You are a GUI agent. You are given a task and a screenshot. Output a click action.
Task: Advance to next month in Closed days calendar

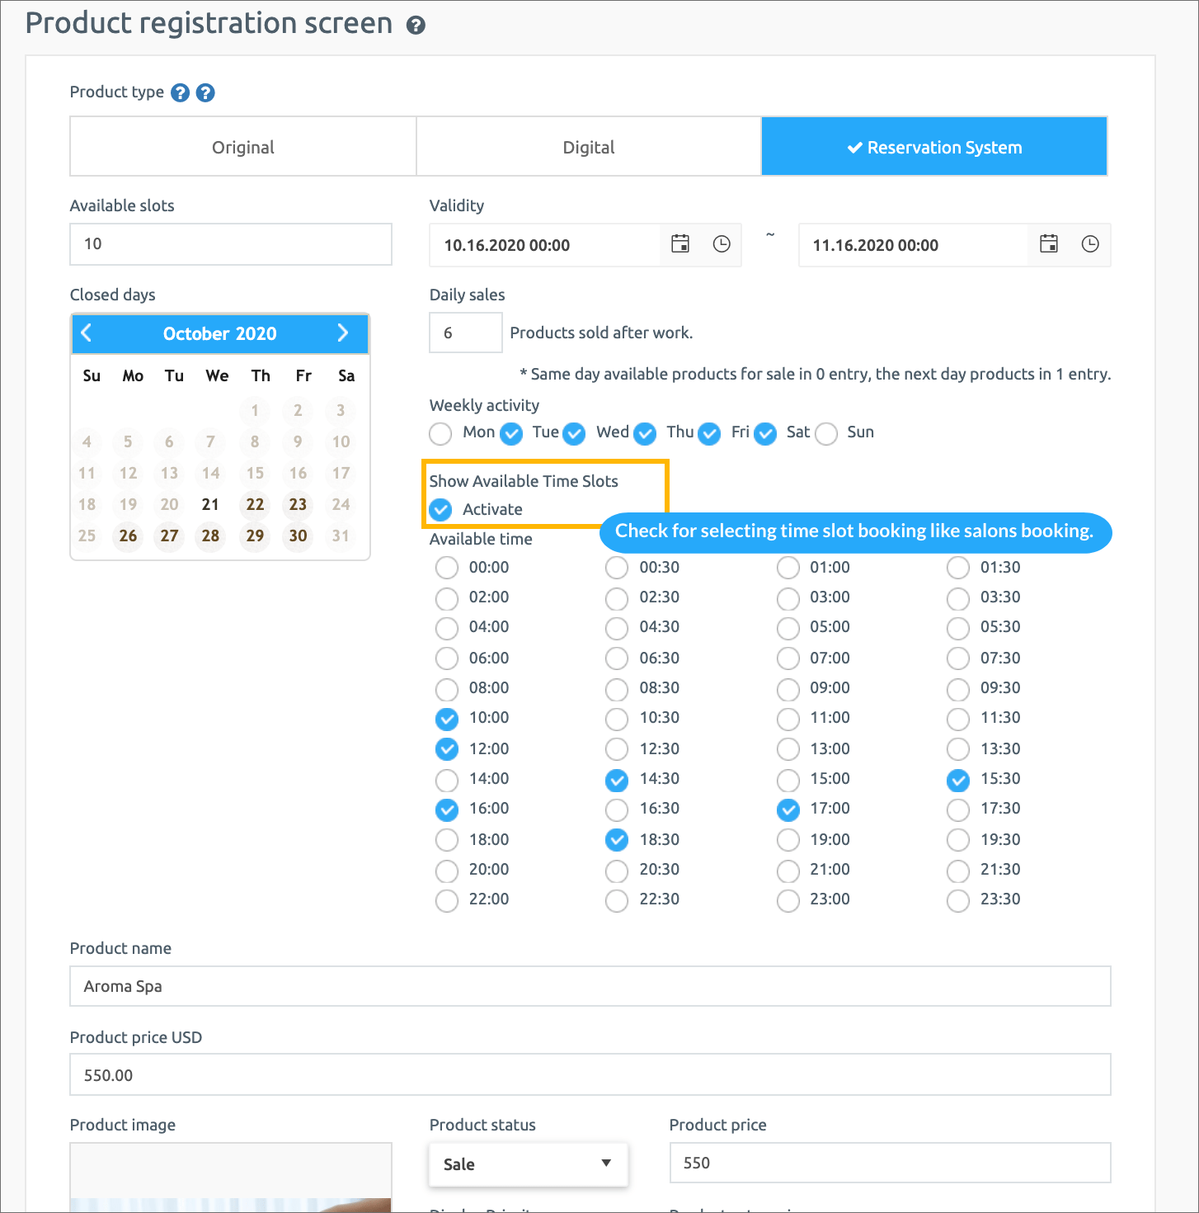click(343, 333)
